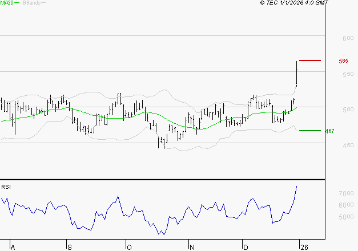This screenshot has height=251, width=358.
Task: Click the green 467 support label
Action: [x=329, y=131]
